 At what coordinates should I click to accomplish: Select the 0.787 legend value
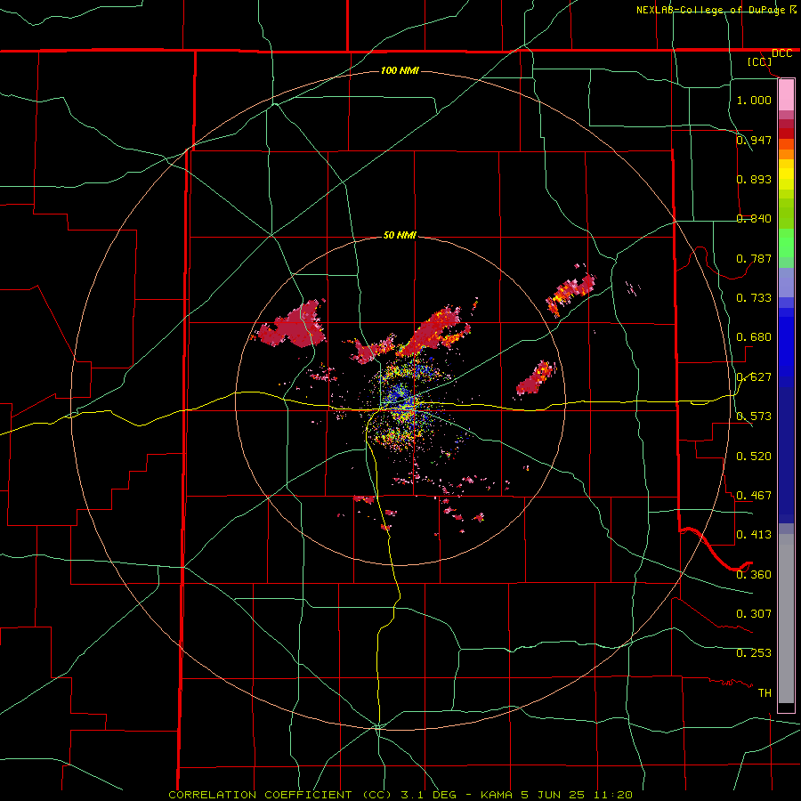(x=754, y=258)
